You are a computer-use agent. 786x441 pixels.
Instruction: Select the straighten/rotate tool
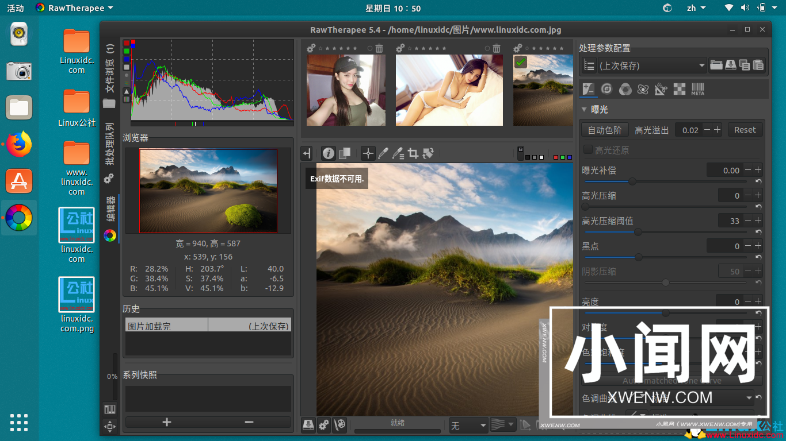pos(428,153)
